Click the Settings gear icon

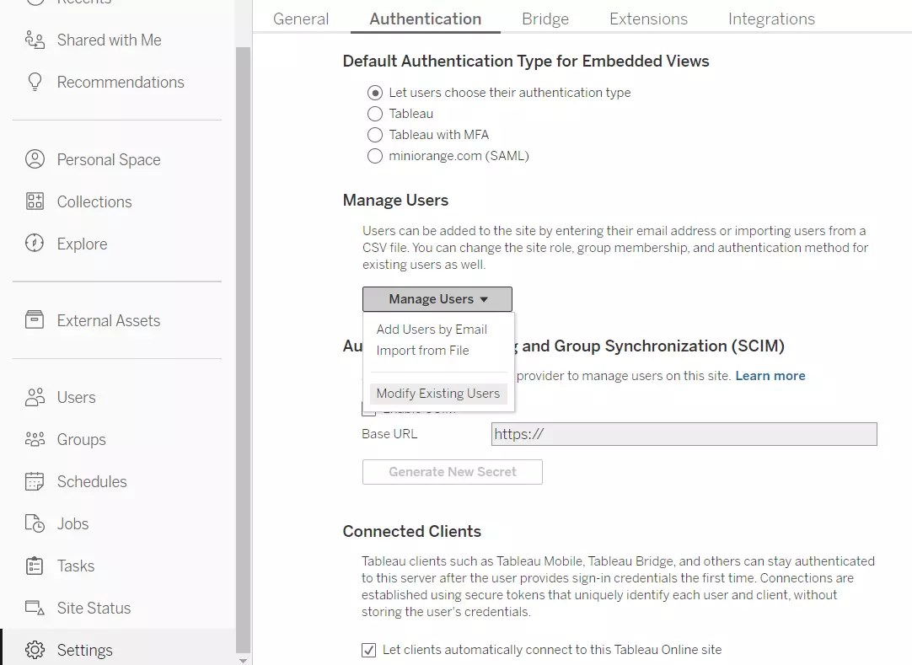35,650
